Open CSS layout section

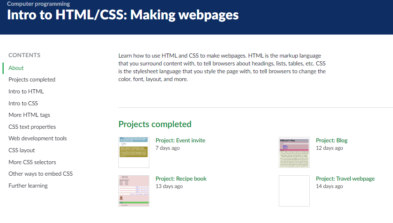click(x=21, y=150)
